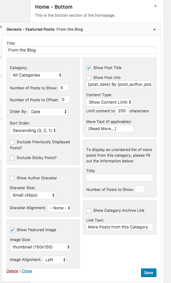Open the Sort Order Descending dropdown
171x283 pixels.
pyautogui.click(x=34, y=130)
